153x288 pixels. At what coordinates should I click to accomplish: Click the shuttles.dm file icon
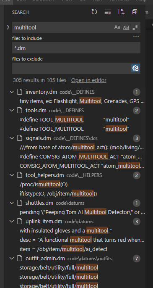pyautogui.click(x=20, y=203)
